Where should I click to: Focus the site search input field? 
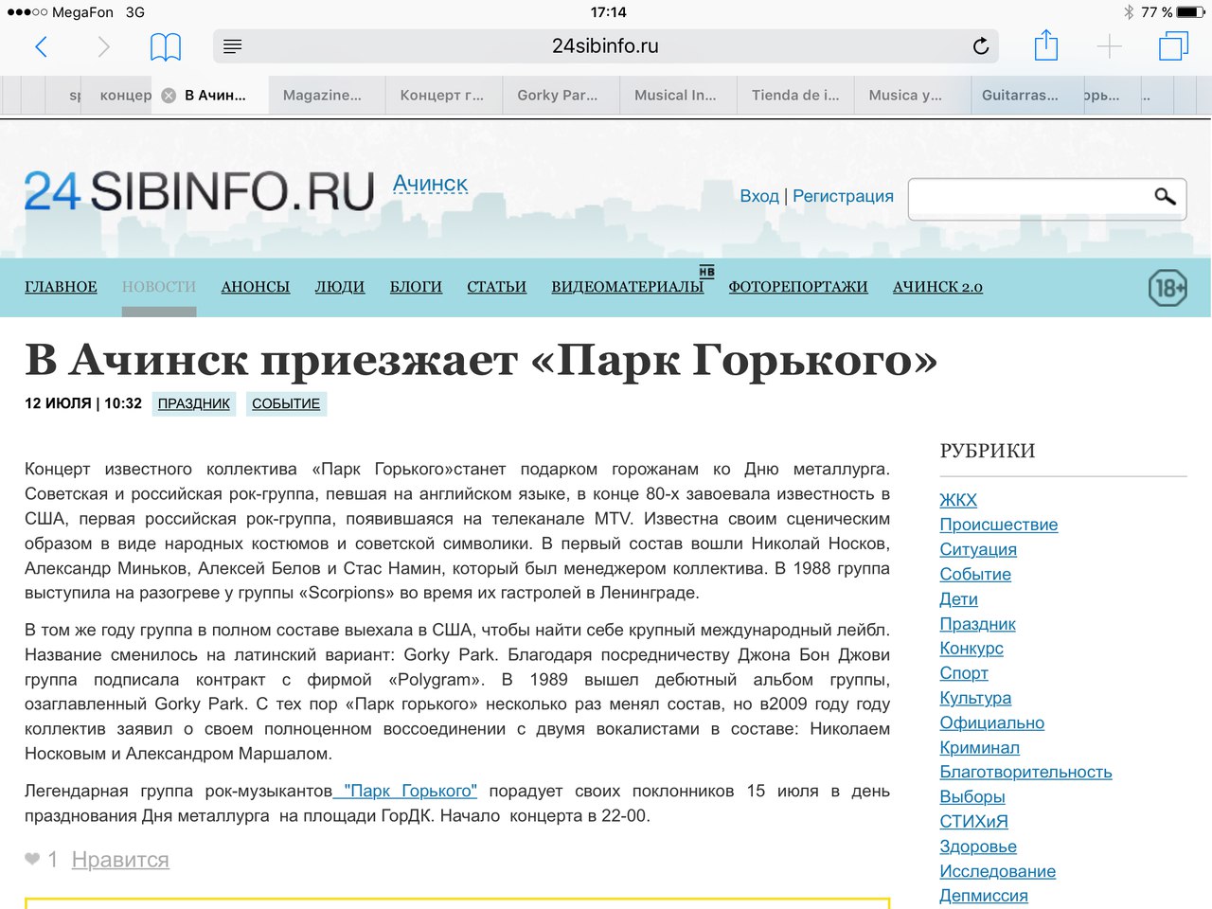point(1027,198)
